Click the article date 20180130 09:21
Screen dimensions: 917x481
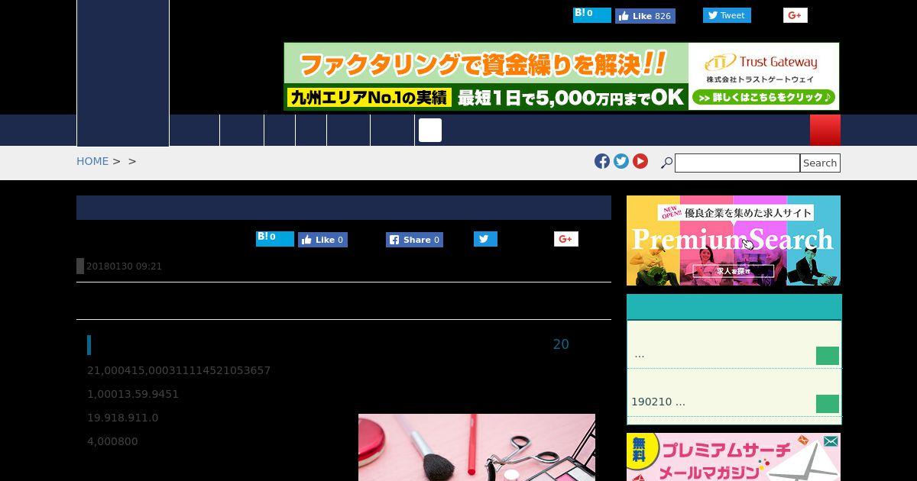click(x=124, y=266)
